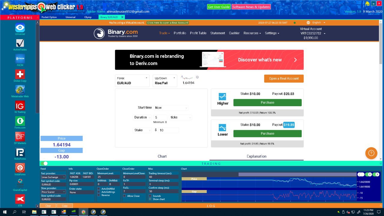The height and width of the screenshot is (216, 384).
Task: Open the Stake type dropdown
Action: (x=142, y=130)
